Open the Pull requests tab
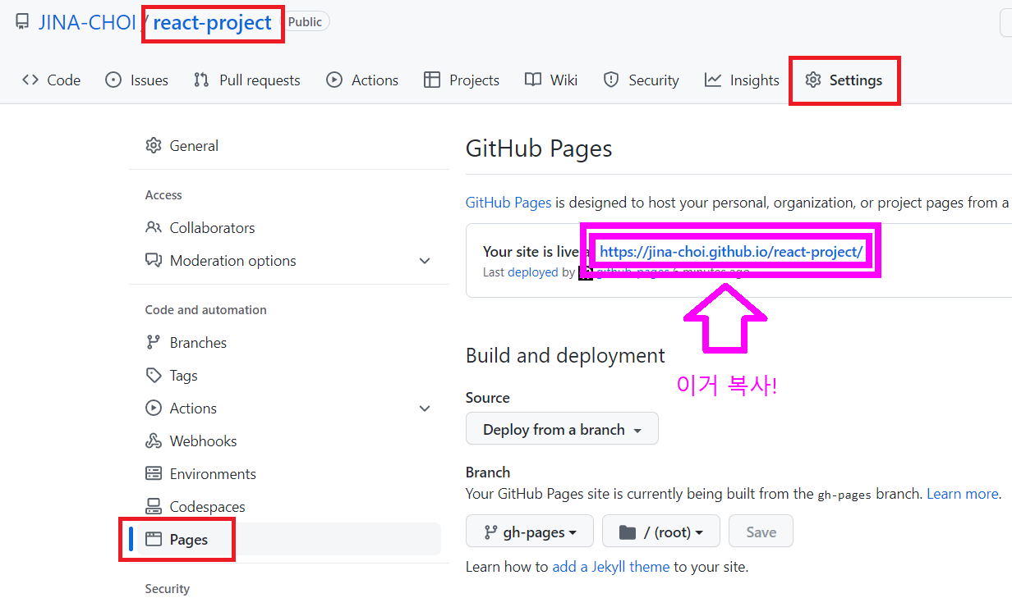1012x598 pixels. pyautogui.click(x=246, y=80)
